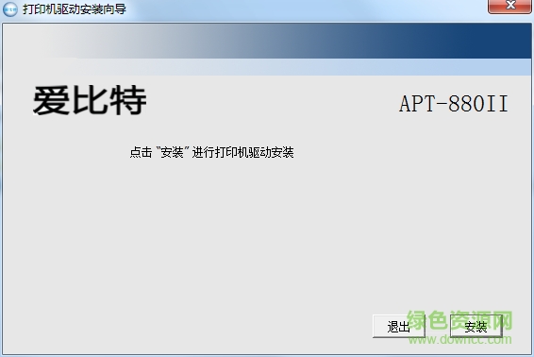Click the 打印机驱动安装向导 window title
This screenshot has height=357, width=534.
[75, 9]
